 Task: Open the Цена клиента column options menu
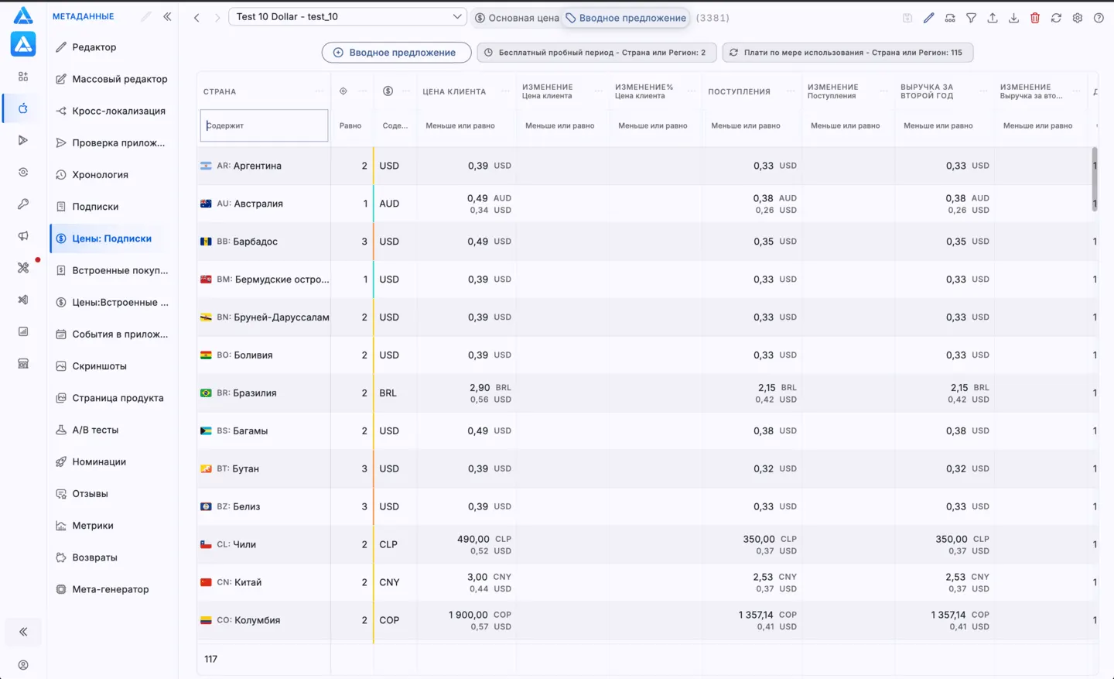505,91
